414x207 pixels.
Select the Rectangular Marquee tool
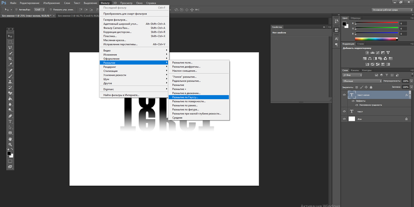tap(9, 41)
